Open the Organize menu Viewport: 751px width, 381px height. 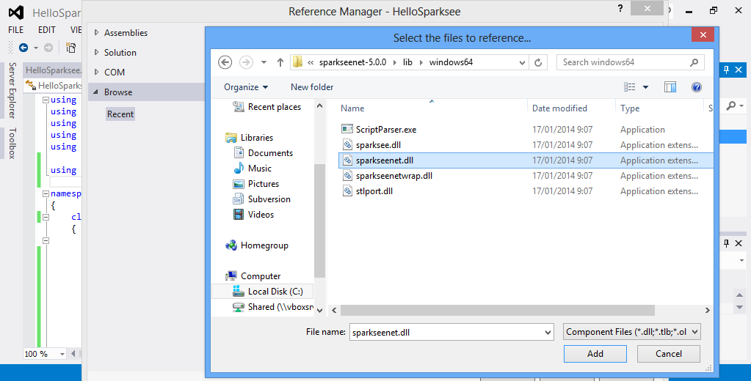(x=246, y=87)
